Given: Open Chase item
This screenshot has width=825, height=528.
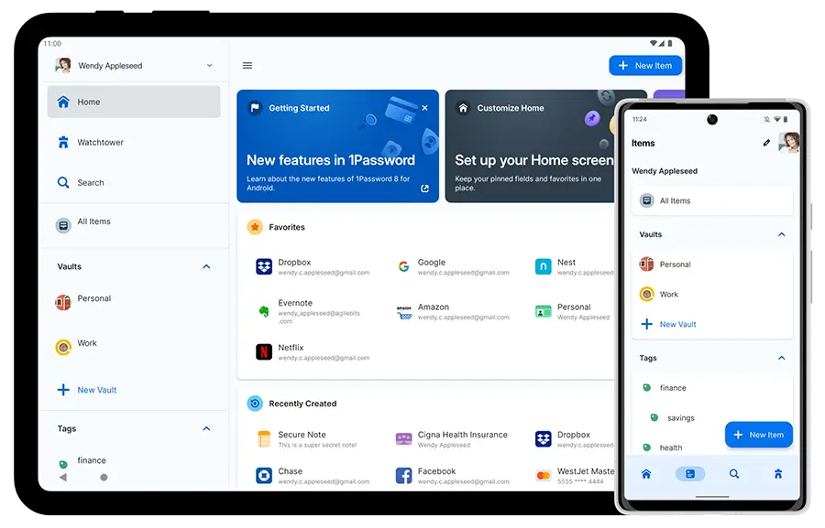Looking at the screenshot, I should (313, 476).
